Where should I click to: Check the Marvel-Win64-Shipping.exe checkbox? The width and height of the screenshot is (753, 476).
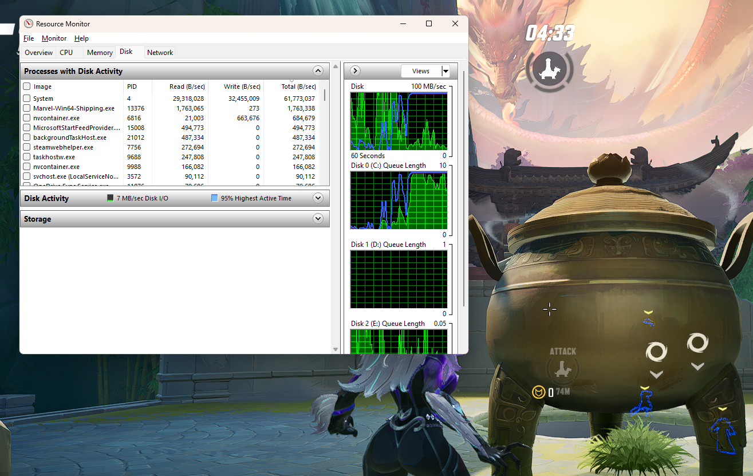(26, 108)
